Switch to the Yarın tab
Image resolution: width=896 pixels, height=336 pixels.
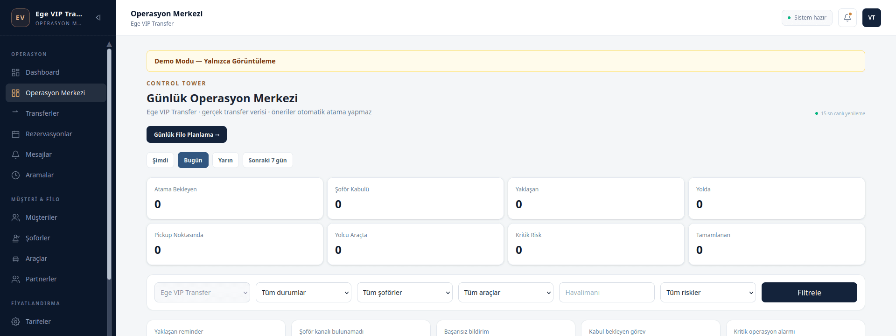click(x=225, y=160)
